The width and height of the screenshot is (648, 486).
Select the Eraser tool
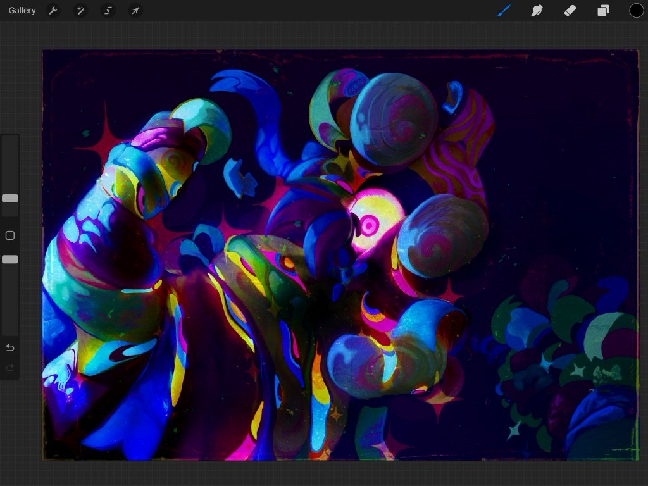(x=570, y=11)
